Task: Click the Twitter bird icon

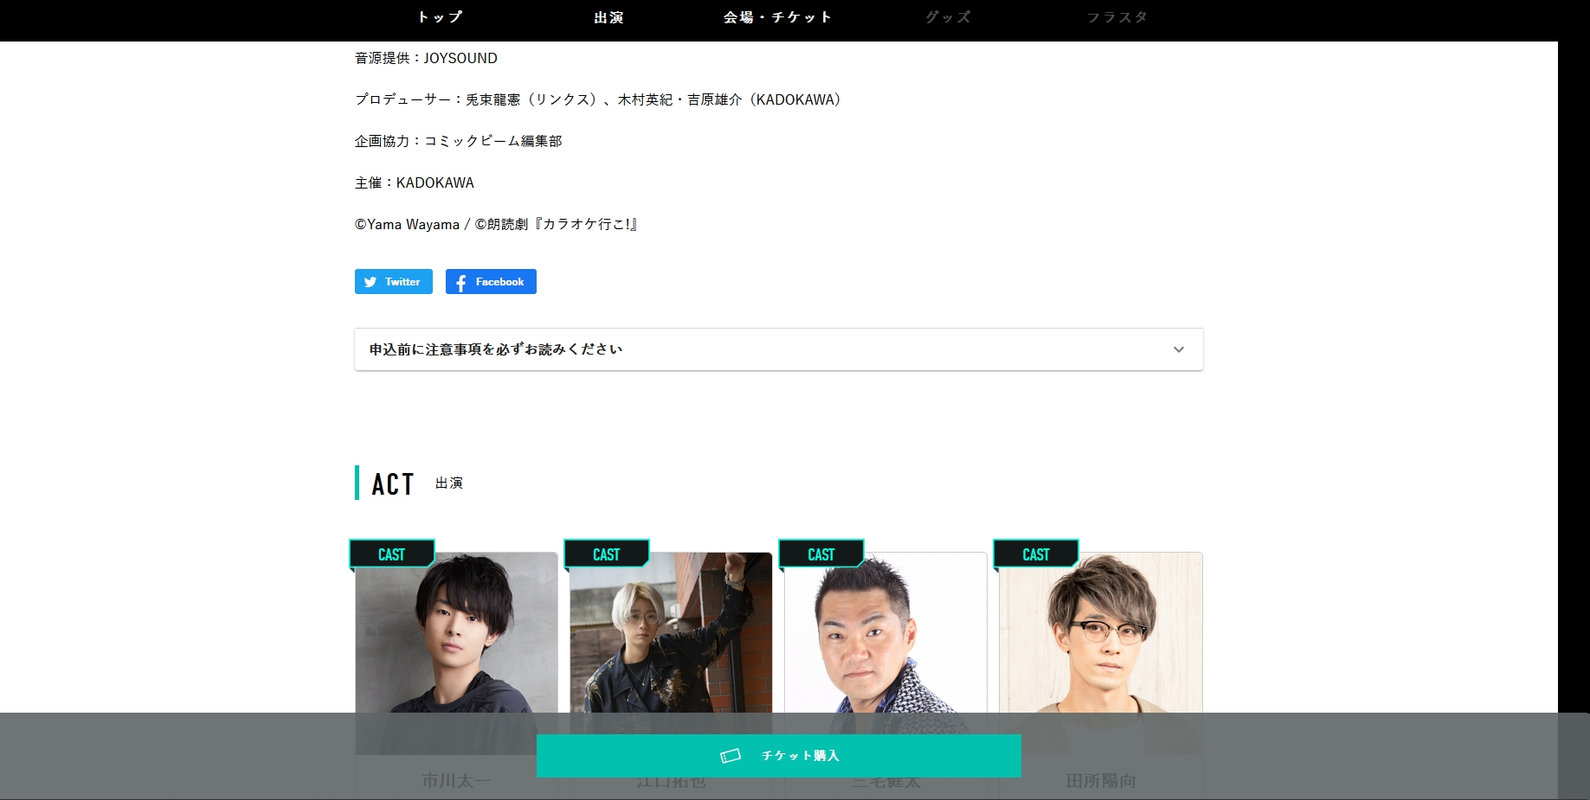Action: point(370,282)
